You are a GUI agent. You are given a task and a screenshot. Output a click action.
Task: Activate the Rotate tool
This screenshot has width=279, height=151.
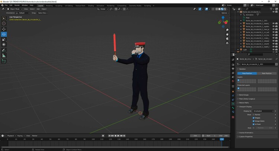4,34
